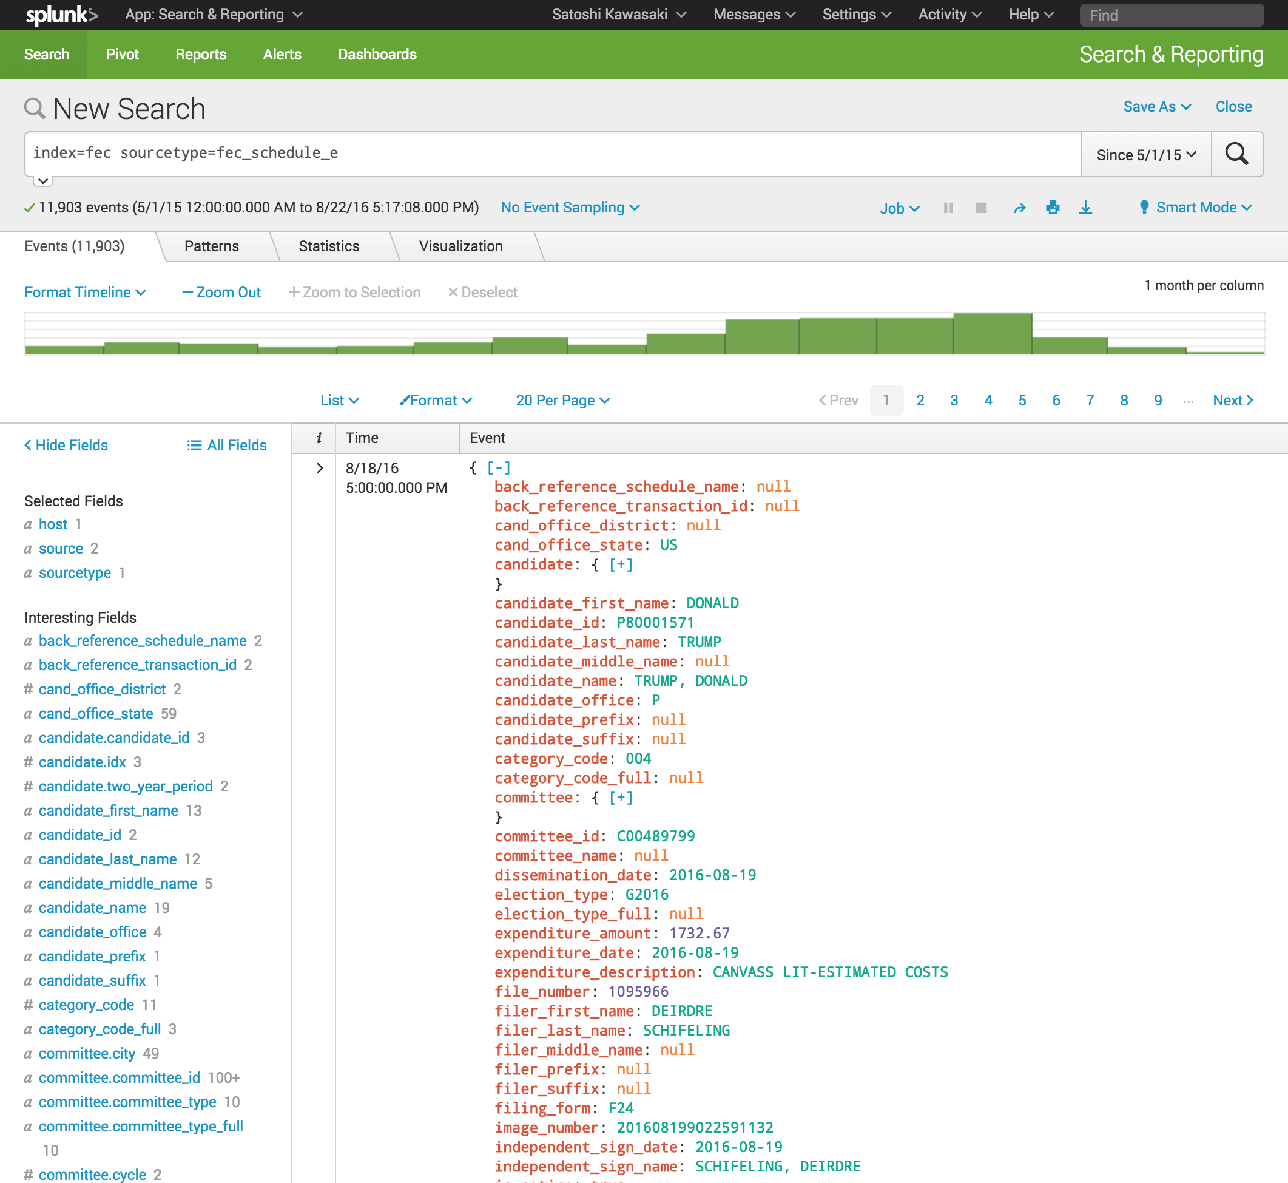
Task: Export results download icon
Action: pos(1085,208)
